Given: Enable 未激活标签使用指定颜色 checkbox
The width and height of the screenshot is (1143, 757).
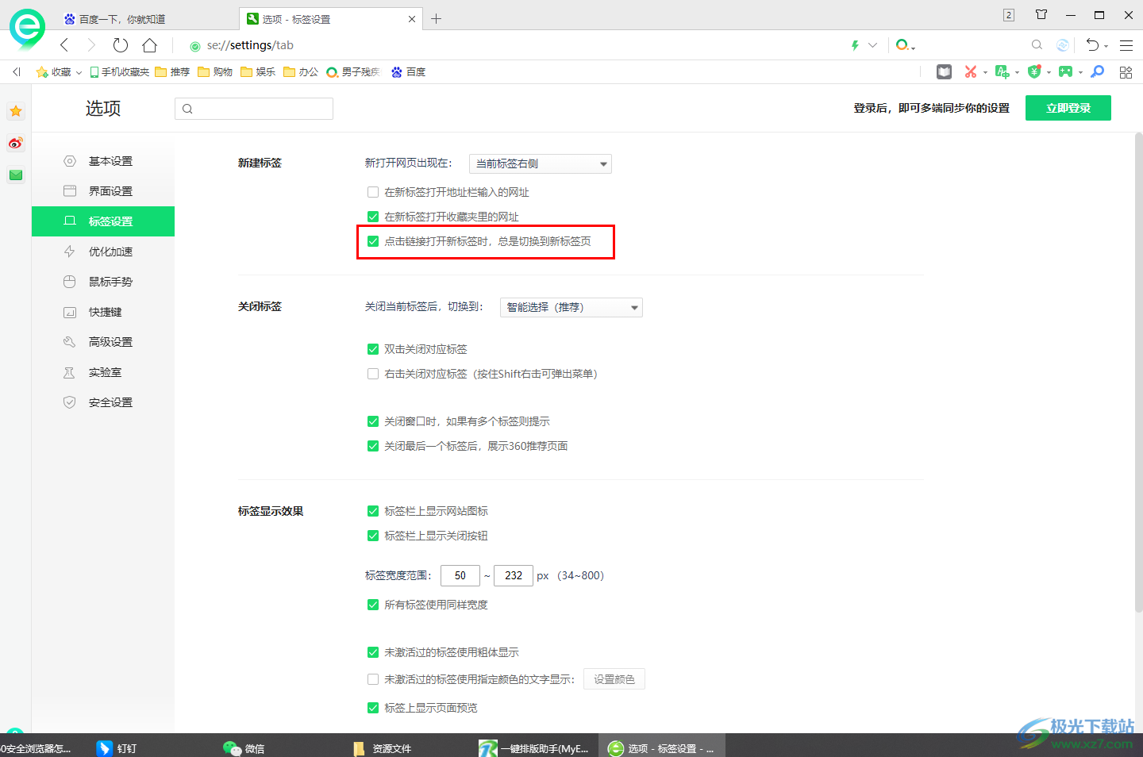Looking at the screenshot, I should [x=373, y=679].
